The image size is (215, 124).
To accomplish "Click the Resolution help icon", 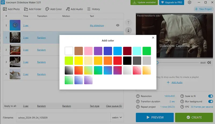I will click(138, 96).
